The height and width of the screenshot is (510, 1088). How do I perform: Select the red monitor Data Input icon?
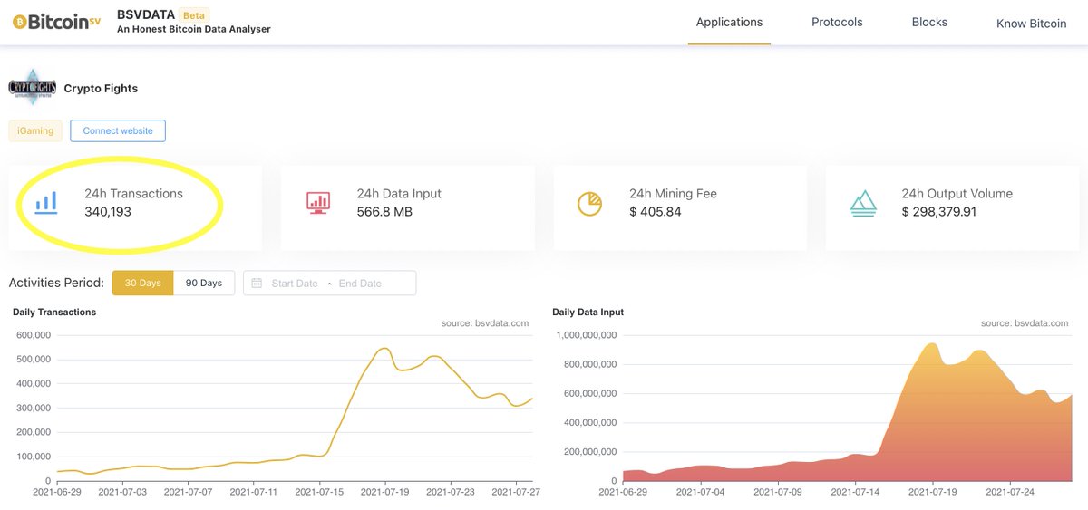318,203
